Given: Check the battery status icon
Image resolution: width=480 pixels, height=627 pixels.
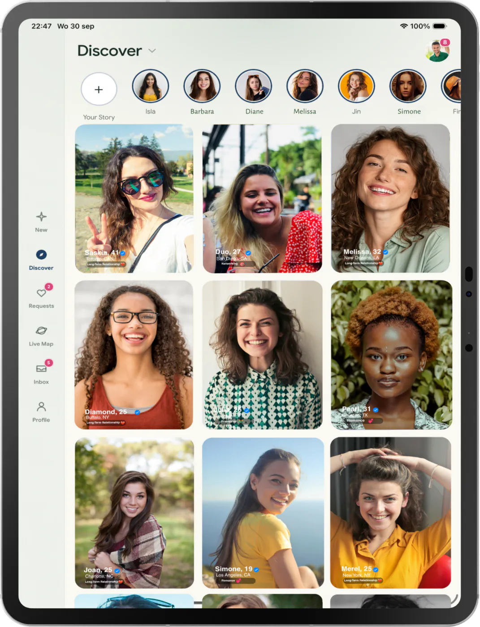Looking at the screenshot, I should click(440, 26).
